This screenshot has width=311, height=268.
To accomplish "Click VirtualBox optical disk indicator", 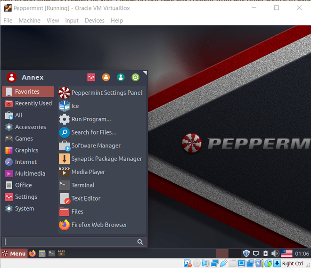I will [x=196, y=263].
